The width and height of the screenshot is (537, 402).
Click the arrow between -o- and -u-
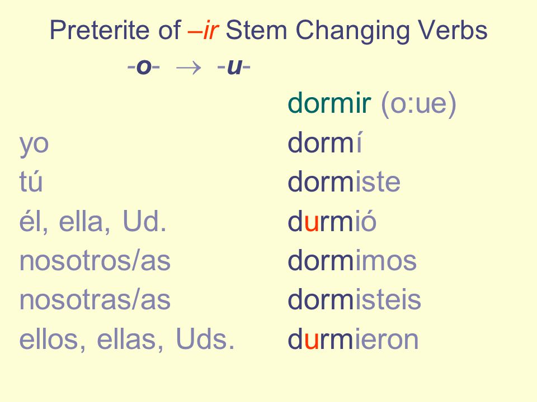point(189,68)
